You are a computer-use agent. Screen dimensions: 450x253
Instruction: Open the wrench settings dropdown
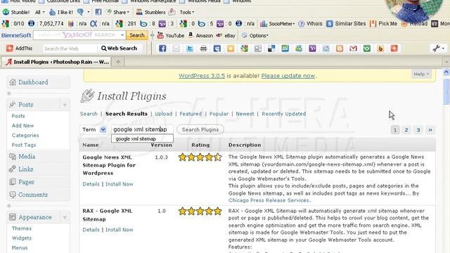click(x=439, y=48)
